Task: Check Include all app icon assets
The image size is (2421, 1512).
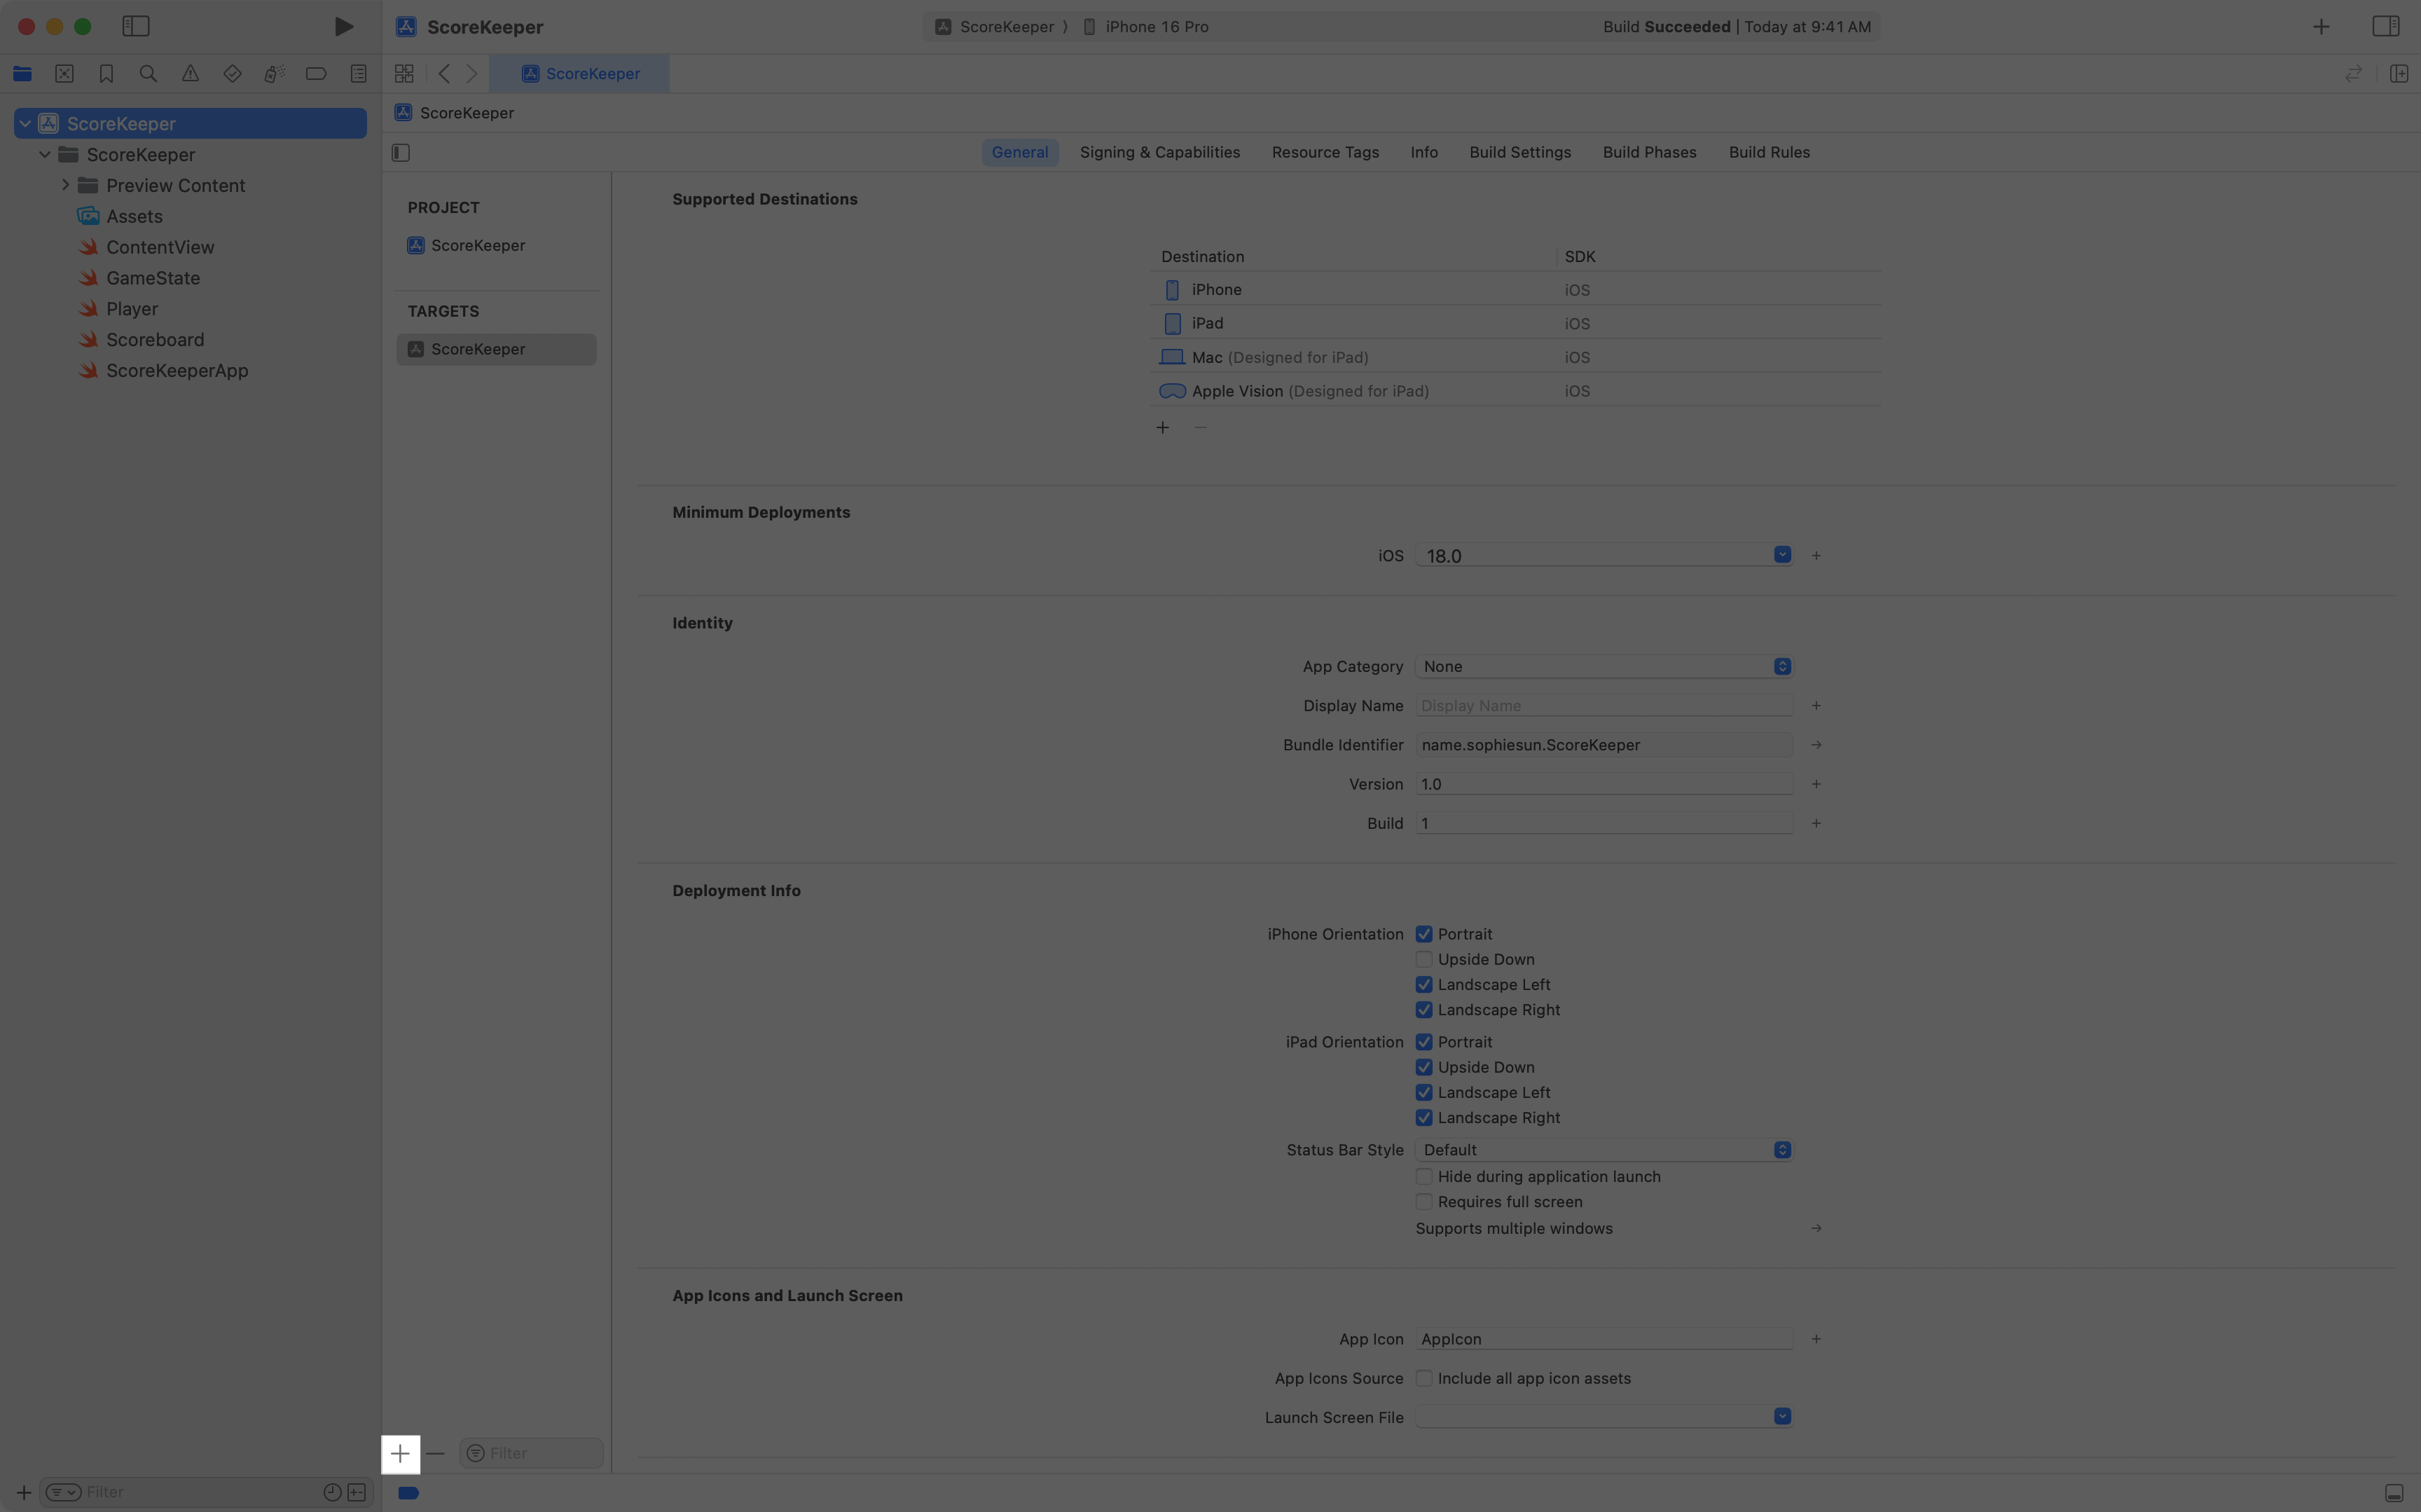Action: point(1423,1379)
